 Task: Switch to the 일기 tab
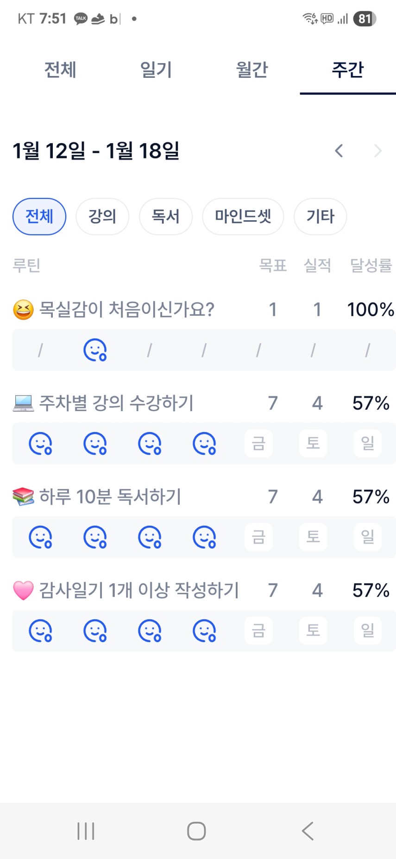[156, 70]
